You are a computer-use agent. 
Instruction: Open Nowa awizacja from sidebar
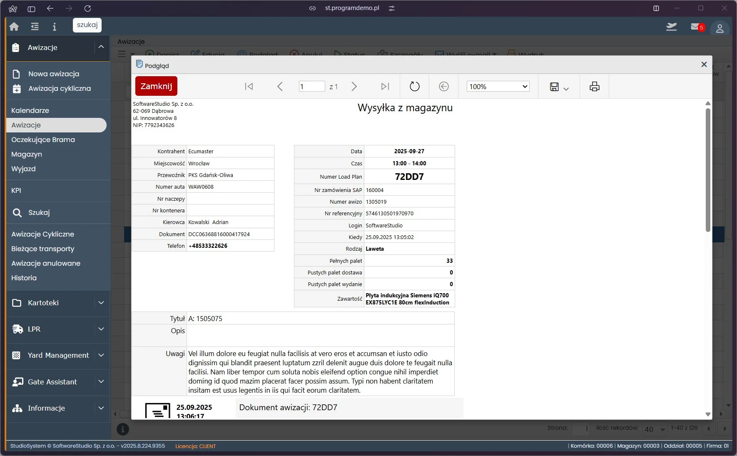54,74
